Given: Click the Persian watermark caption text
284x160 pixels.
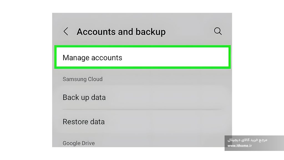Looking at the screenshot, I should 247,140.
